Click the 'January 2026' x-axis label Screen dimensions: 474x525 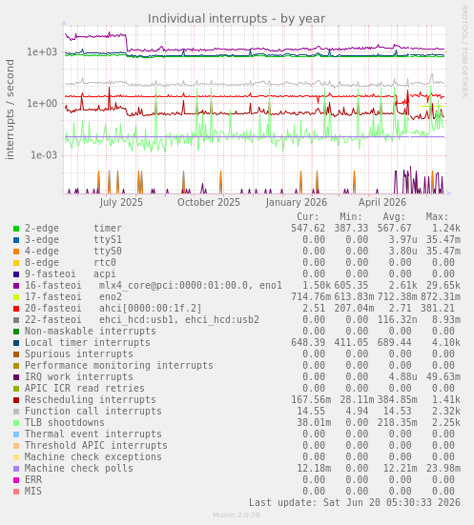point(296,202)
